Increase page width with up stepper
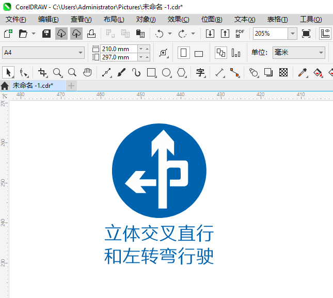333x298 pixels. [x=147, y=49]
